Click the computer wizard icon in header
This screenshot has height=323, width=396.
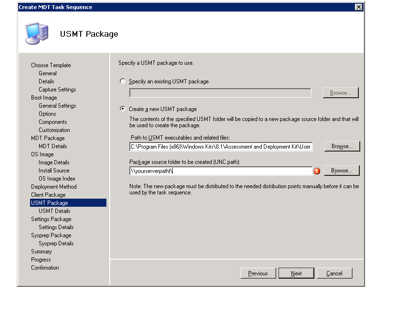pos(37,33)
